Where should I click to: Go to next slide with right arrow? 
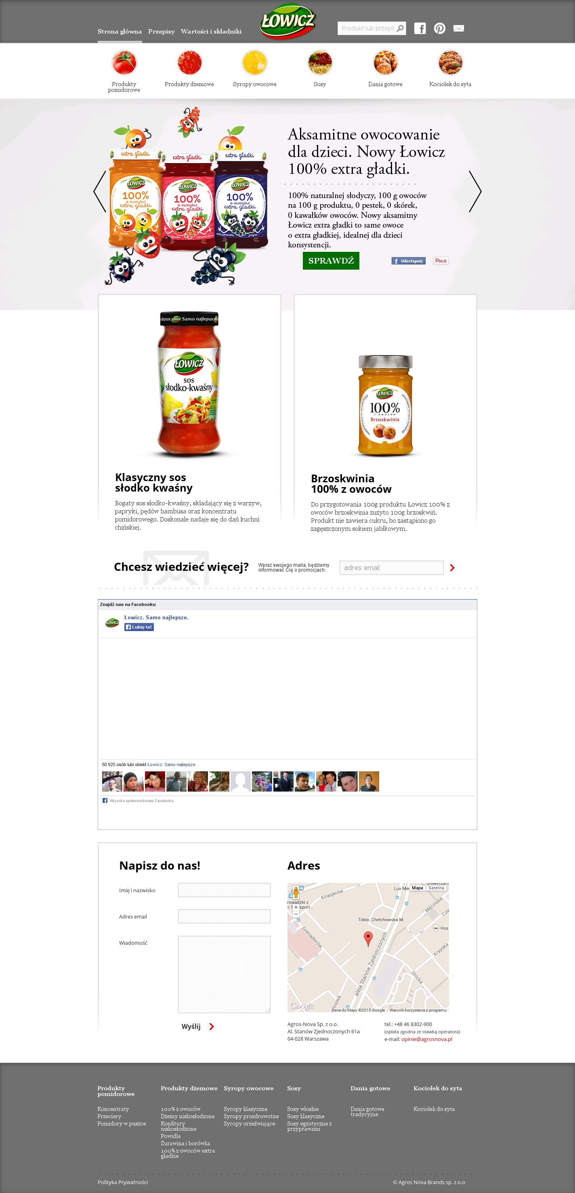[475, 191]
